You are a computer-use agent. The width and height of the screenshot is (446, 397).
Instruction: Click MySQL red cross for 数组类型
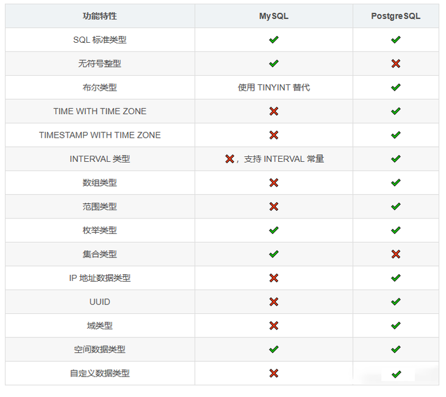click(274, 182)
